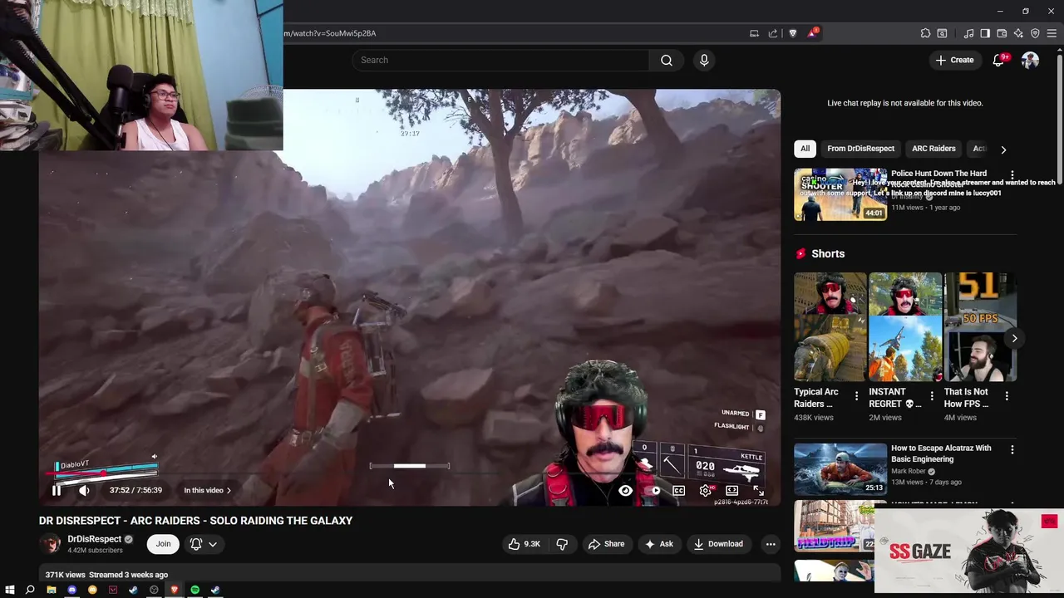Dislike the video with the thumbs-down button

[x=562, y=544]
